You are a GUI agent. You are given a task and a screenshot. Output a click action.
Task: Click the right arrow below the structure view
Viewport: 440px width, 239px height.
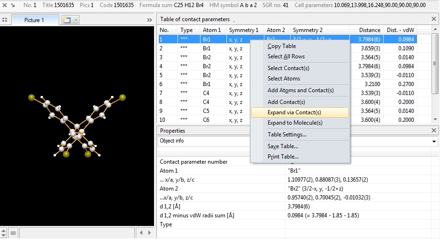pyautogui.click(x=150, y=233)
